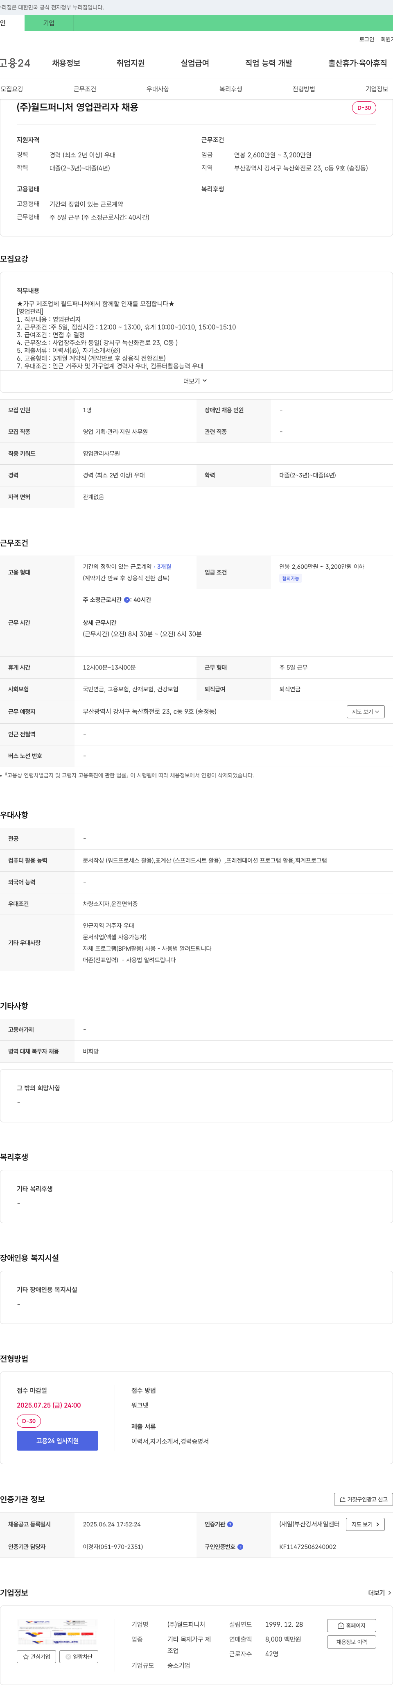Click the 로그인 link
393x1685 pixels.
tap(367, 39)
